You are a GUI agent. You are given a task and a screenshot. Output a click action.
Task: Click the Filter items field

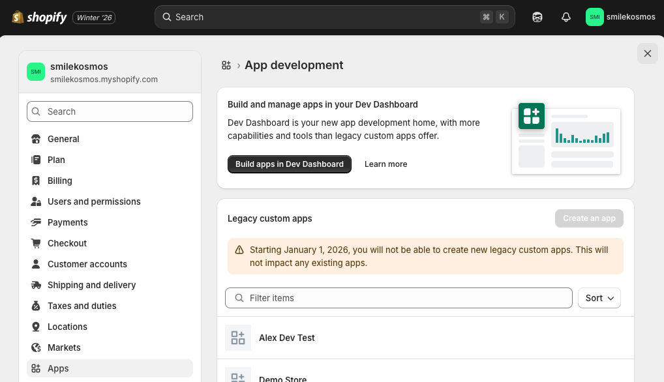click(398, 298)
